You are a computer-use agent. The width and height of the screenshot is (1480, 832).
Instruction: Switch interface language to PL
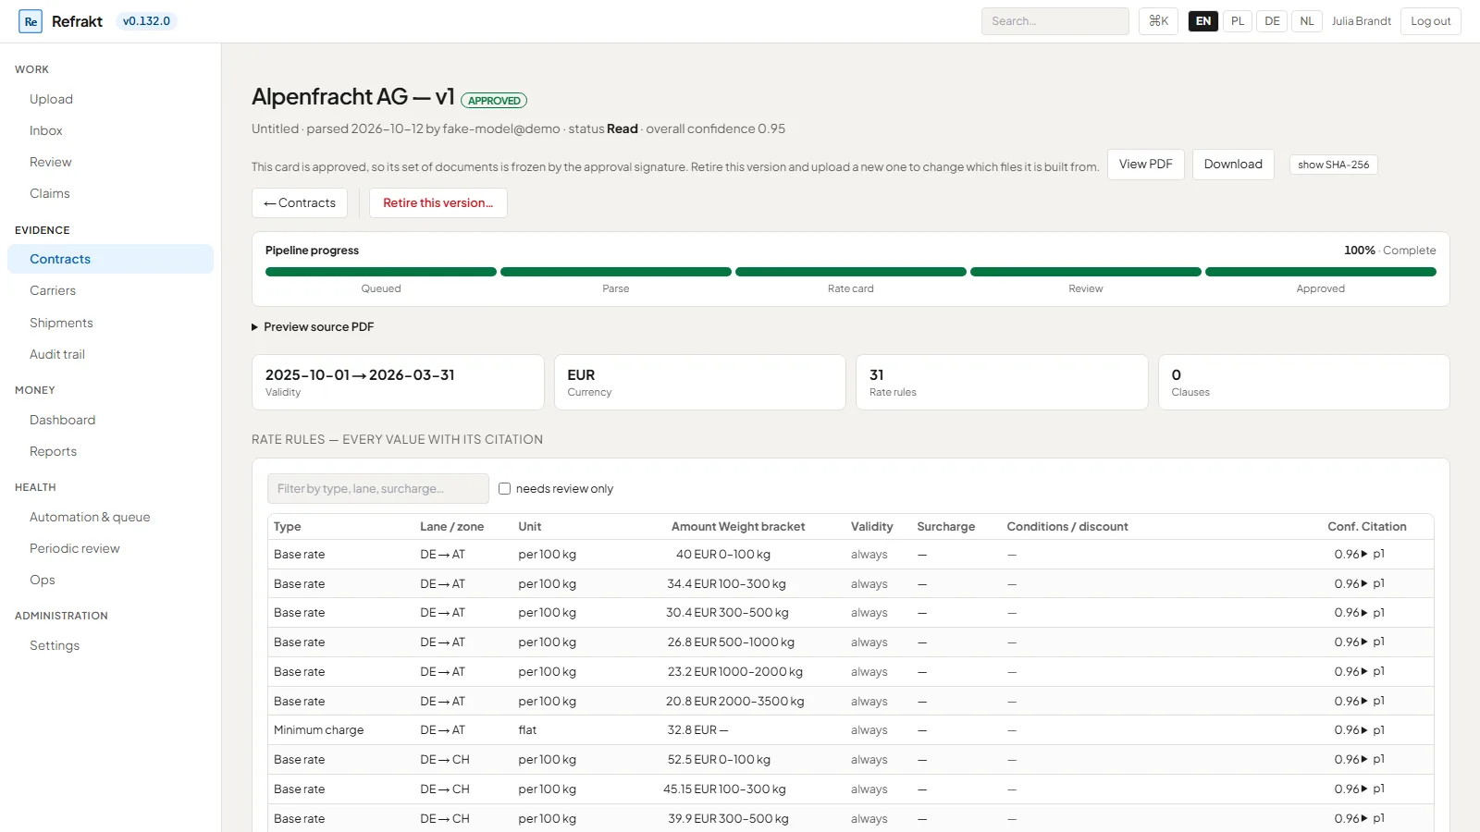tap(1238, 21)
